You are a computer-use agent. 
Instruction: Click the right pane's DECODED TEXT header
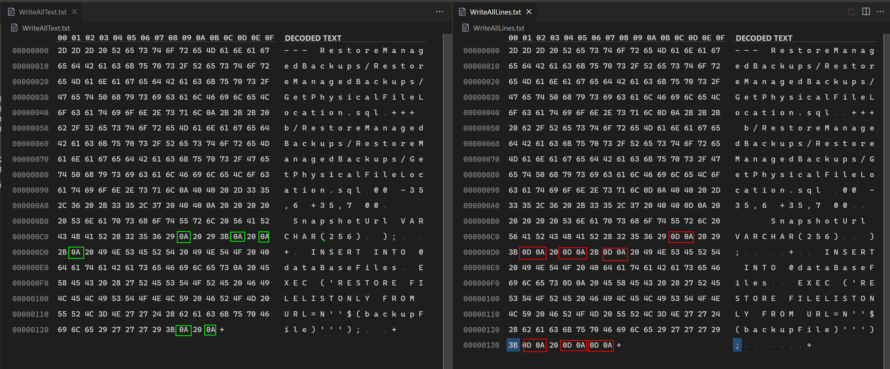[764, 38]
